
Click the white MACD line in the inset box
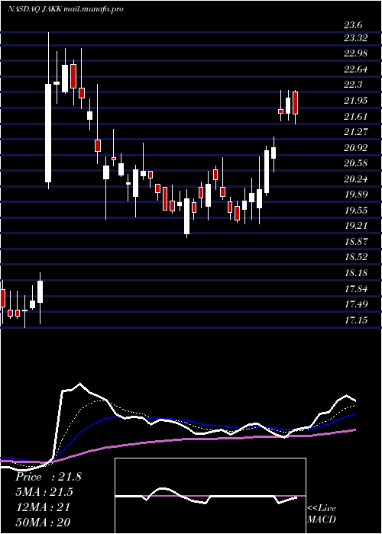point(206,496)
